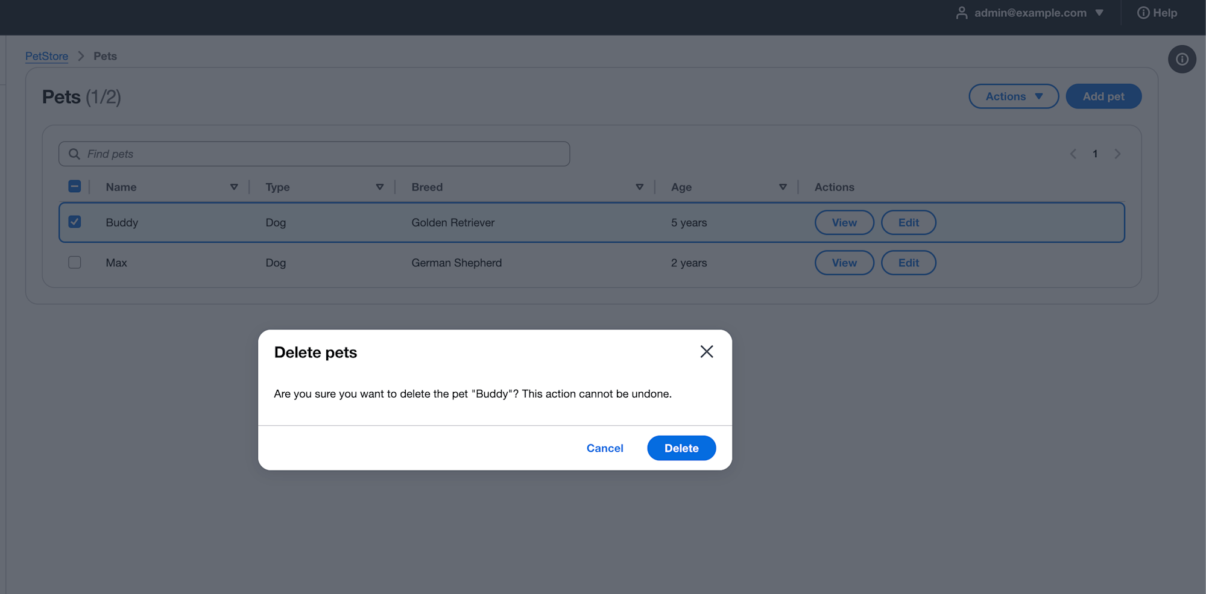1206x594 pixels.
Task: Click the Max name cell
Action: [116, 263]
